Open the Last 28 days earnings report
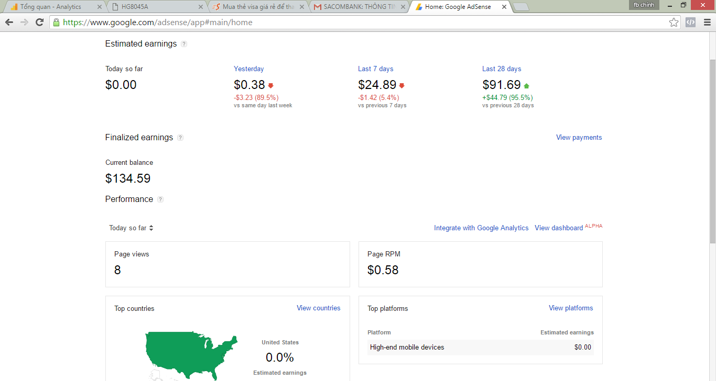Viewport: 716px width, 381px height. 502,69
